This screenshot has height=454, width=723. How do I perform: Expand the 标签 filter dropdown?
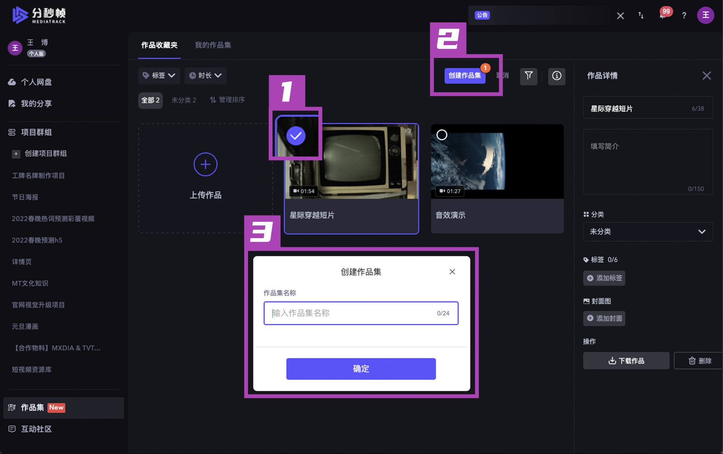tap(159, 76)
